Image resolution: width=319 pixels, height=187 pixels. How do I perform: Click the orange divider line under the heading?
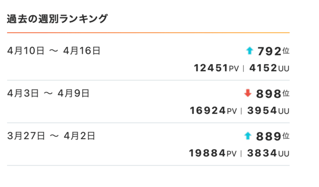coord(149,32)
